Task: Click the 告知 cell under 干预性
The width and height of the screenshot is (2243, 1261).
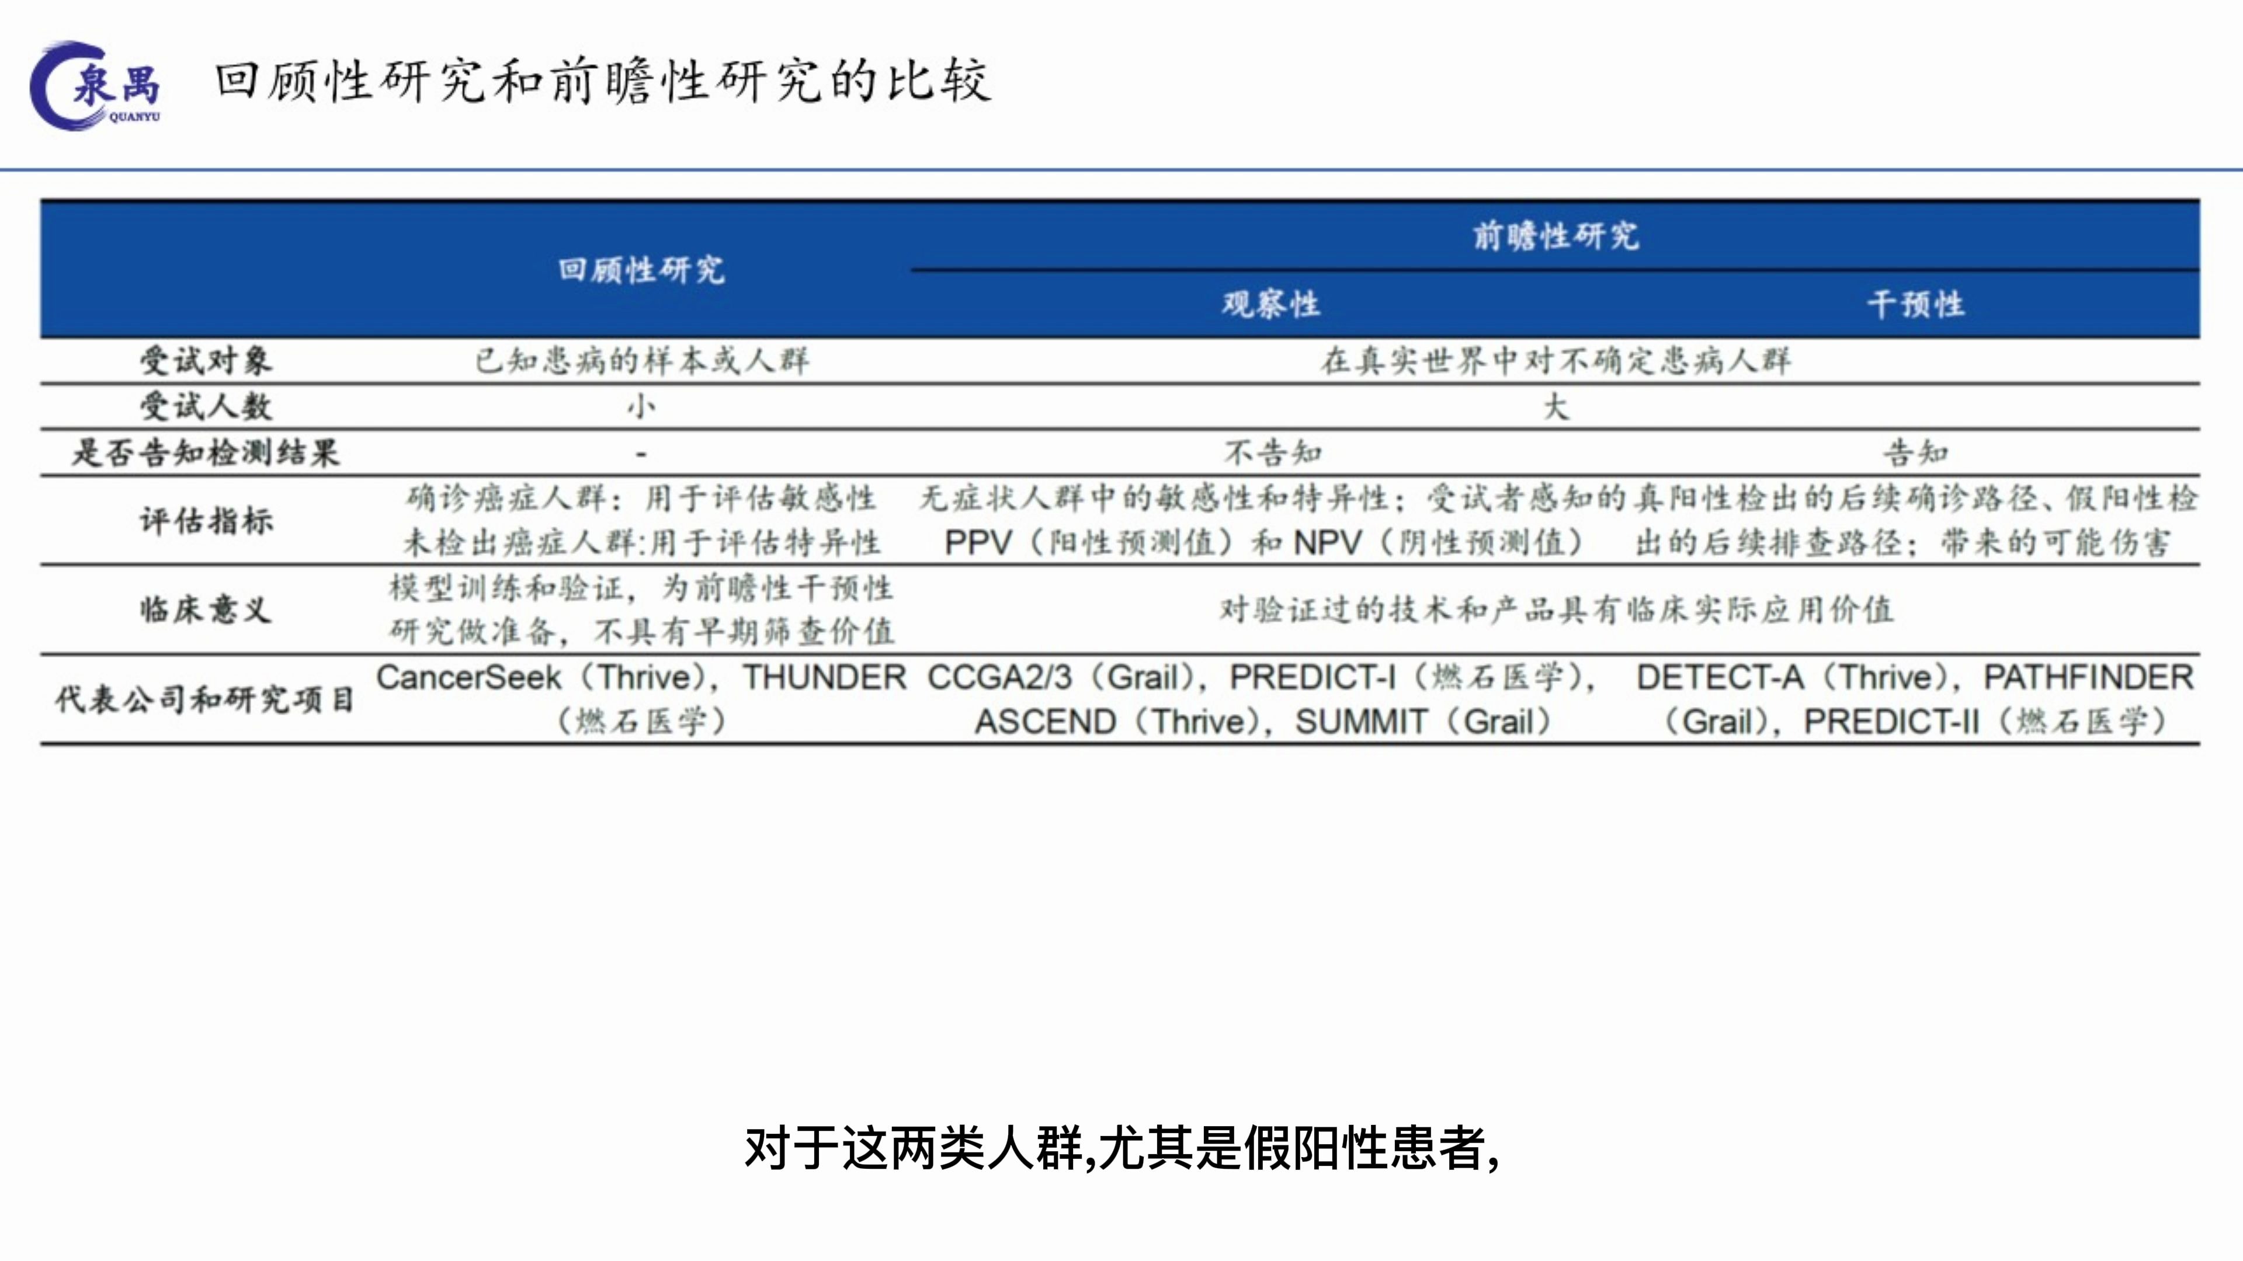Action: point(1916,452)
